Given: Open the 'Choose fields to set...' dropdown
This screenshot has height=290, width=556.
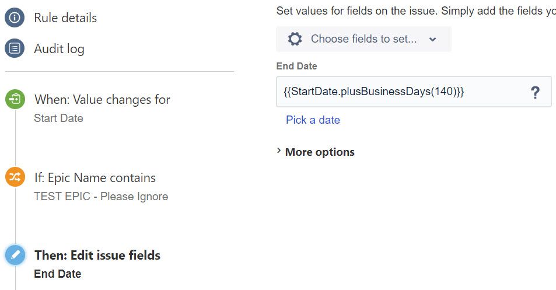Looking at the screenshot, I should 364,39.
